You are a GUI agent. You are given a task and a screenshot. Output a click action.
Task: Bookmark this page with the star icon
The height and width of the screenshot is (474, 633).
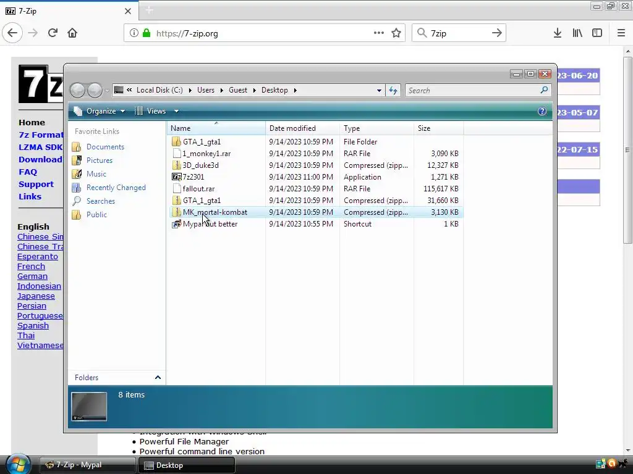click(396, 33)
